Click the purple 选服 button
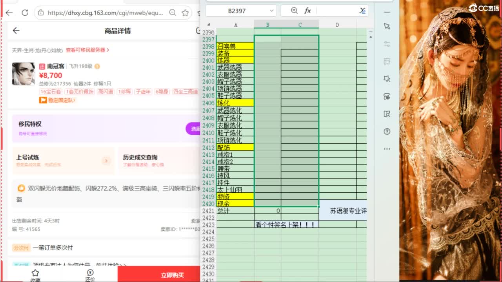 pyautogui.click(x=193, y=128)
